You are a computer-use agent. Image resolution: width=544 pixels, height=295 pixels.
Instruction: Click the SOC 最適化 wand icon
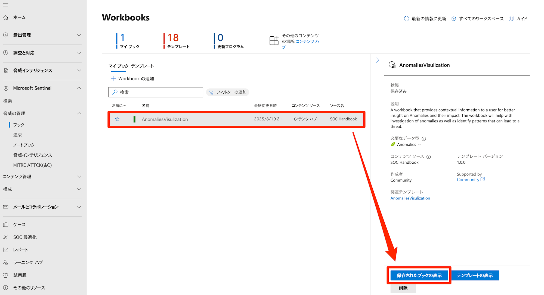point(6,237)
